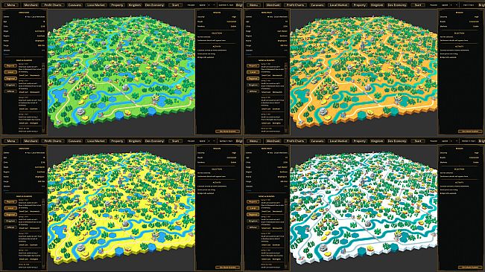Screen dimensions: 485x272
Task: Toggle Local news filter, orange-map screenshot
Action: (253, 72)
